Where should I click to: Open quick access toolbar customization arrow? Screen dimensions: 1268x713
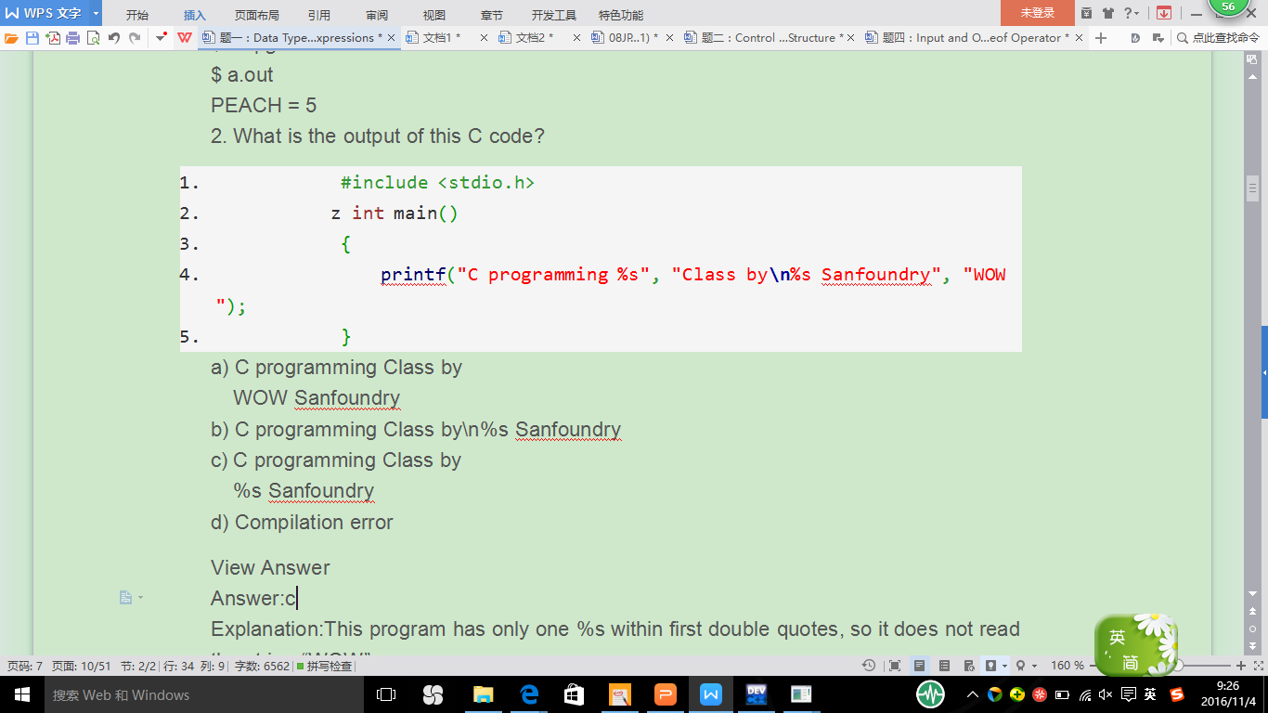(162, 38)
